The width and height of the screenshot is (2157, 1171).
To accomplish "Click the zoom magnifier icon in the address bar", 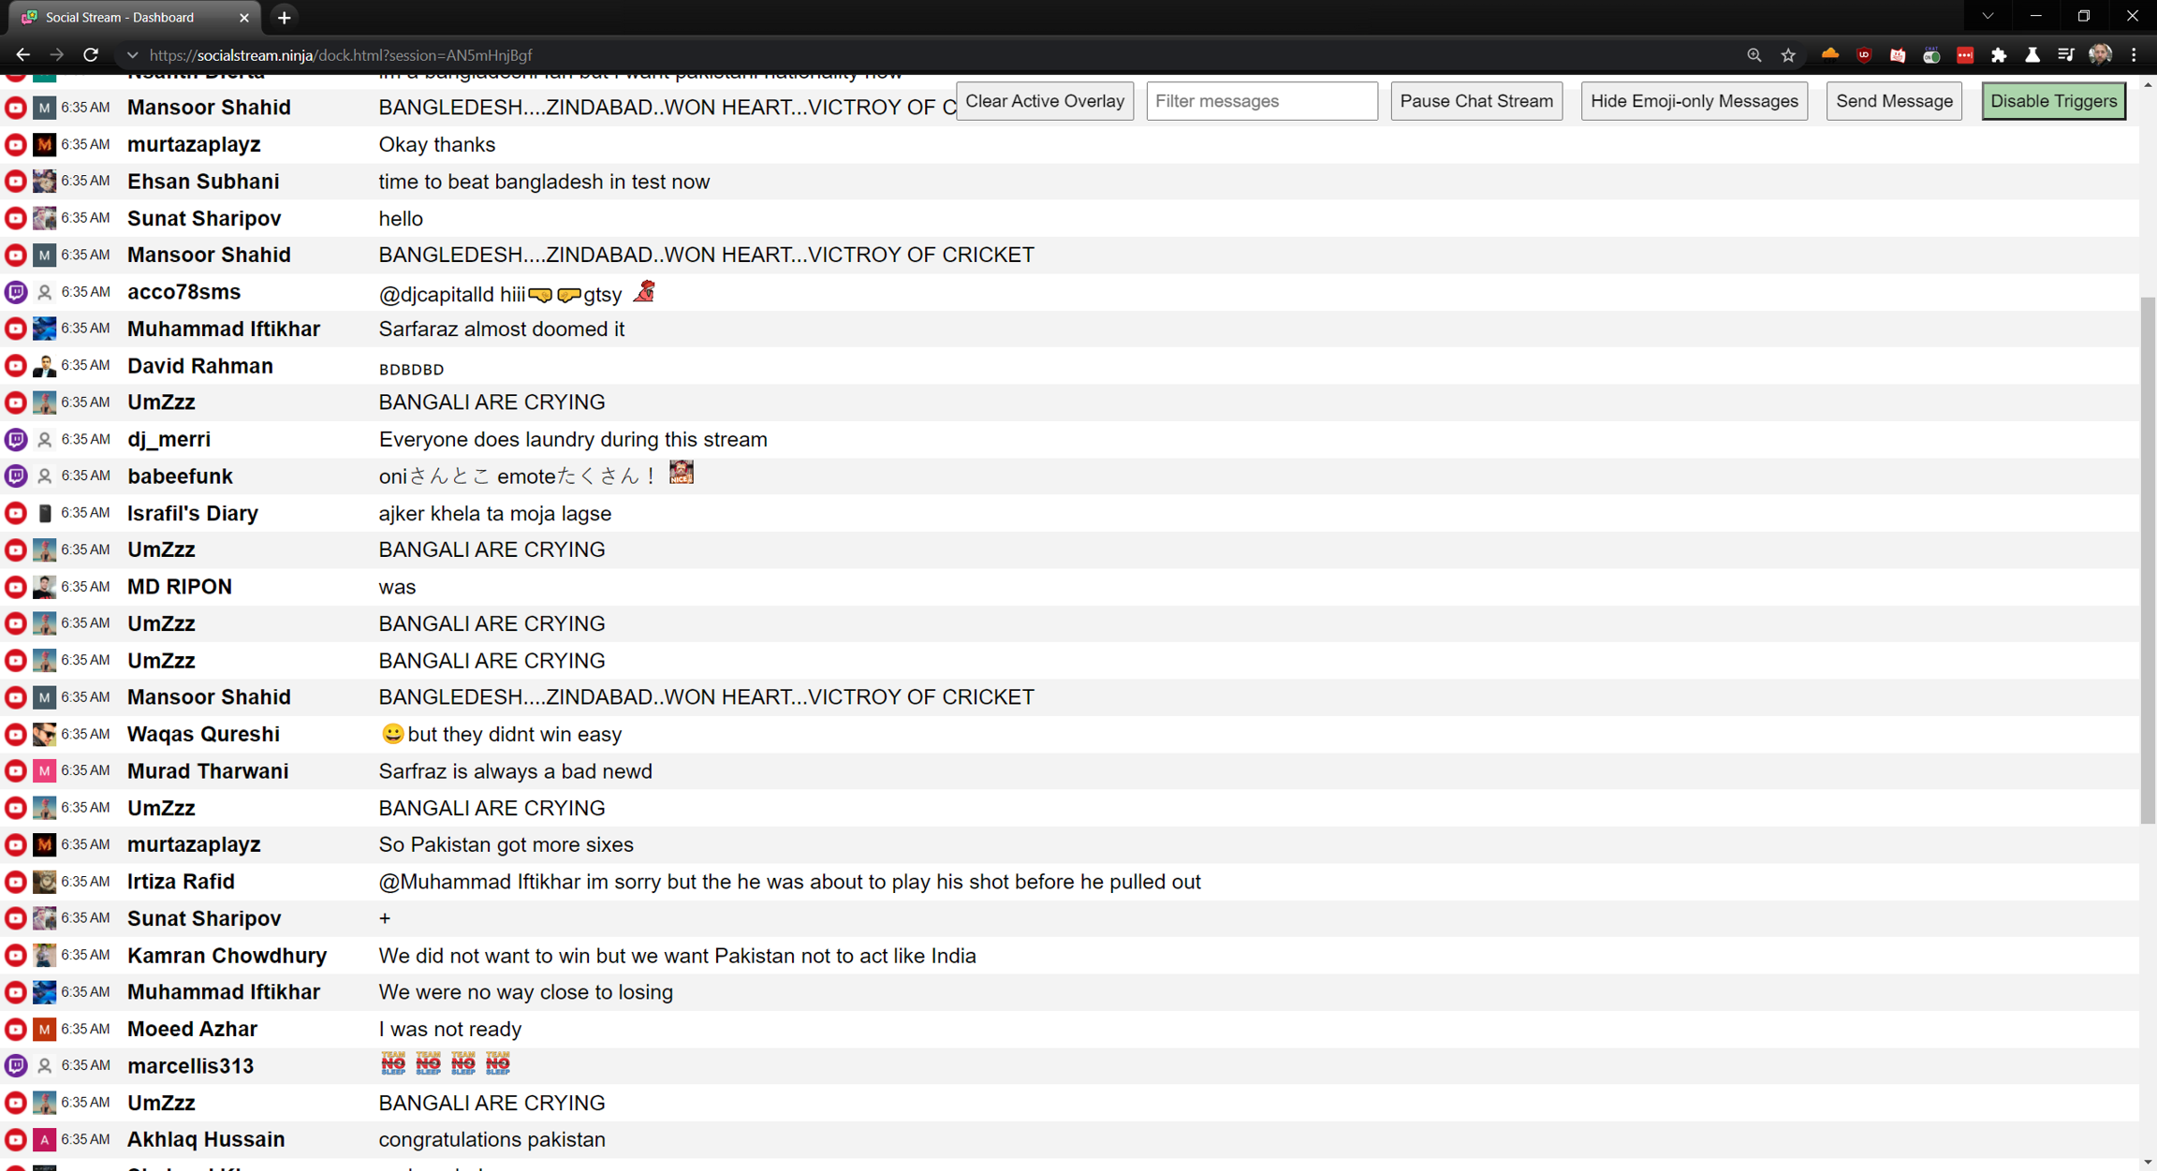I will click(1754, 55).
